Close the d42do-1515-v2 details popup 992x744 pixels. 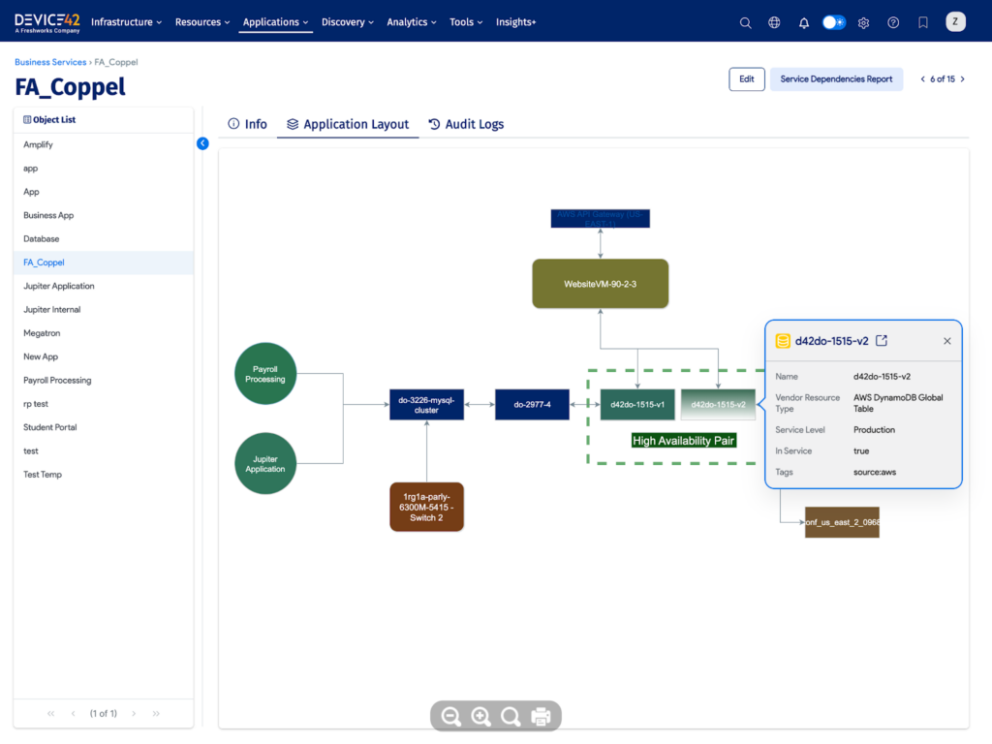click(947, 341)
